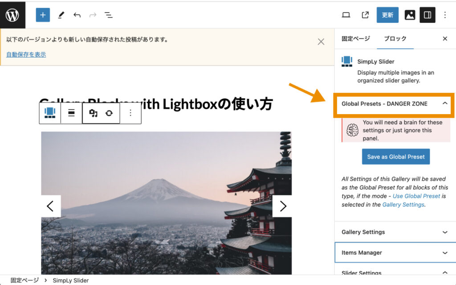456x285 pixels.
Task: Toggle the settings sidebar panel icon
Action: tap(427, 15)
